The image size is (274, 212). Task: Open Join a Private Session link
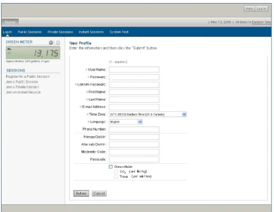pos(22,87)
